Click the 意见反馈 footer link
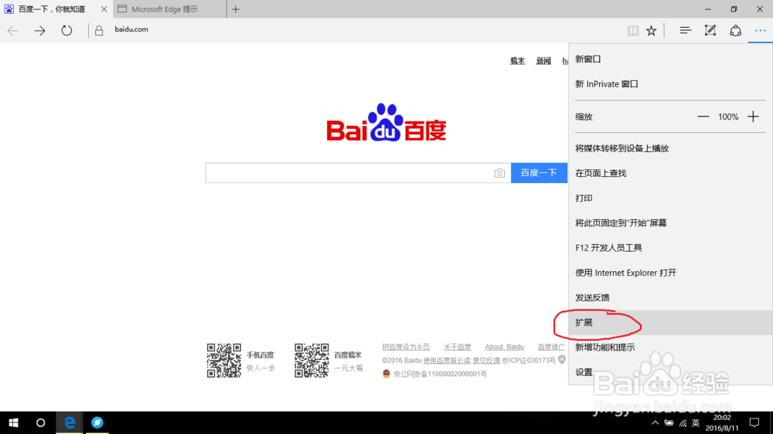 coord(486,361)
